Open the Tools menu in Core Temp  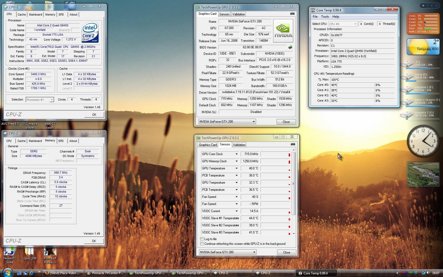325,17
